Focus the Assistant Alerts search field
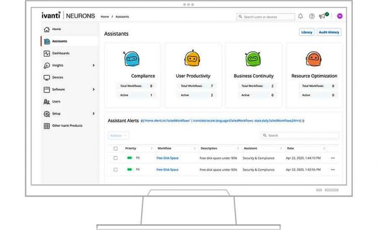 (300, 135)
